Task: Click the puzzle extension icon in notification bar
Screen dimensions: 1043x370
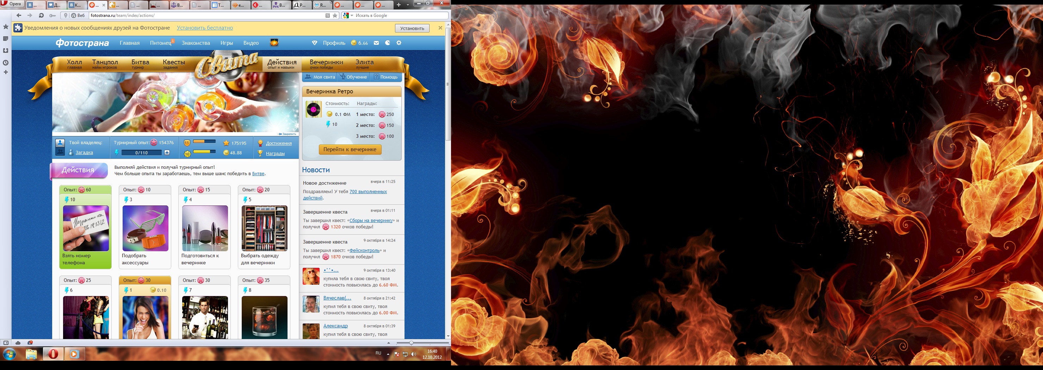Action: (x=18, y=28)
